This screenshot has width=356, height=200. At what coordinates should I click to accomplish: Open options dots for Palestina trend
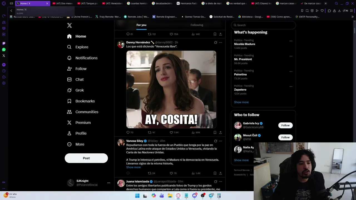291,71
